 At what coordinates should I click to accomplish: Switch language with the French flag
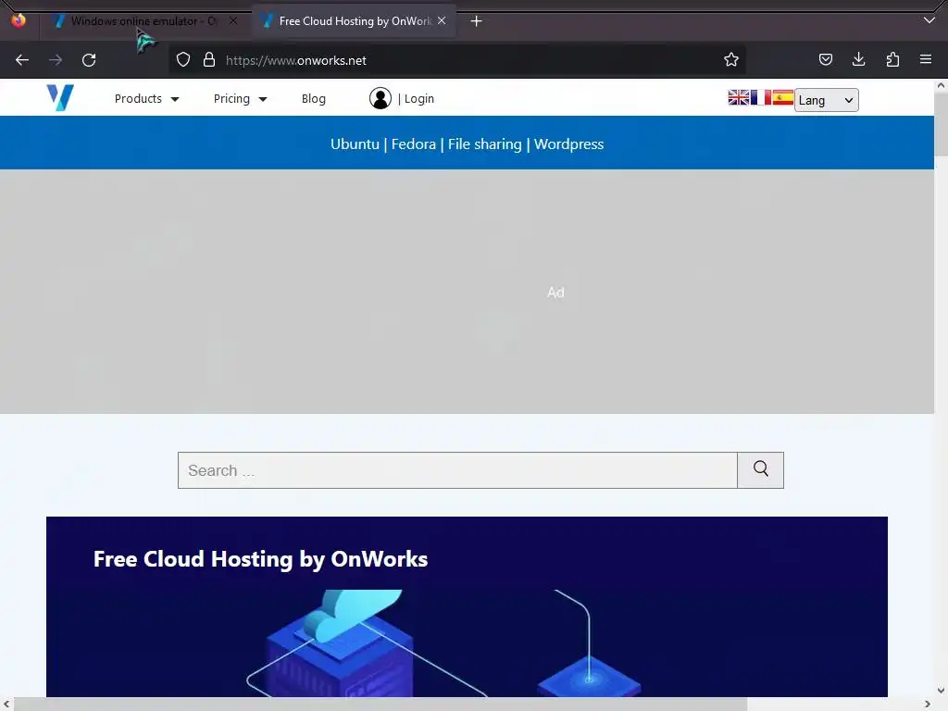pyautogui.click(x=761, y=97)
